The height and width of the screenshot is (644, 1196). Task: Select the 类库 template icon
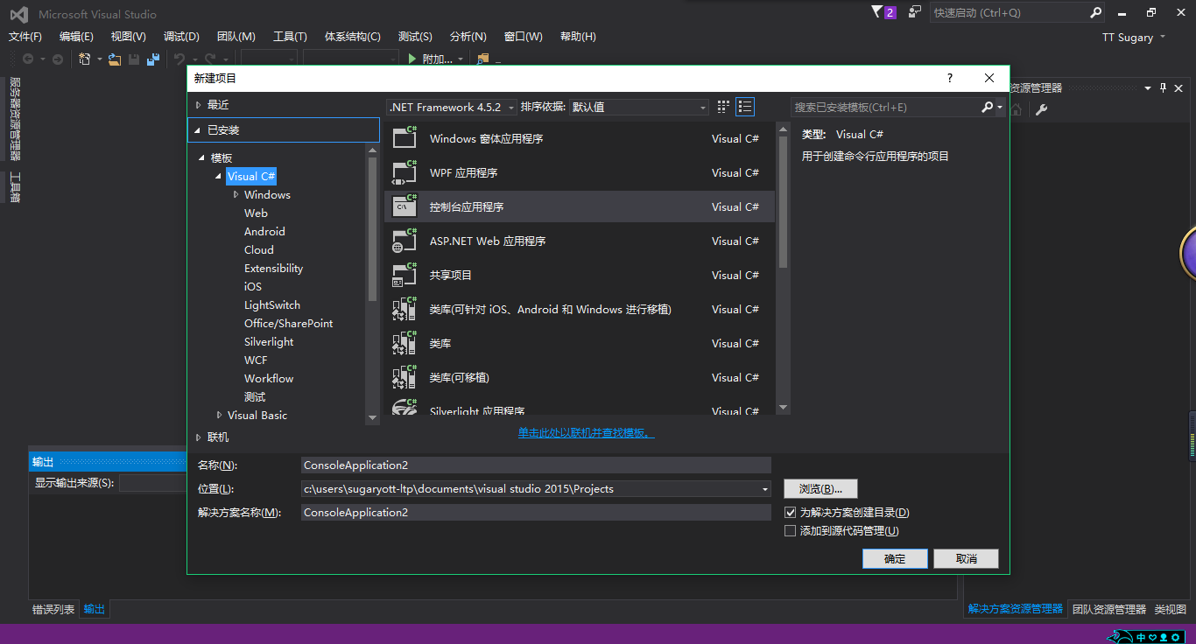point(405,343)
